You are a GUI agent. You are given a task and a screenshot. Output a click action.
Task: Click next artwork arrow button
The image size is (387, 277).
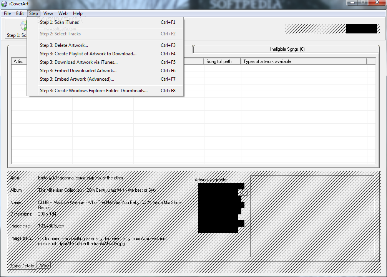(x=244, y=192)
